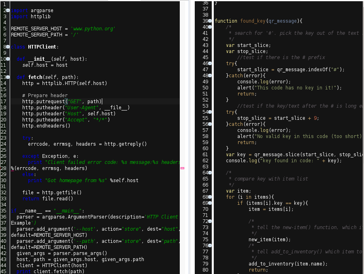Click alert "This code has no key in it!"
The height and width of the screenshot is (274, 364).
coord(289,88)
